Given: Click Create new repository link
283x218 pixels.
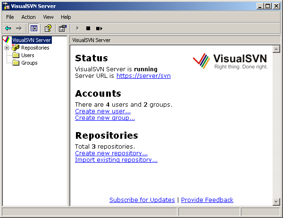Looking at the screenshot, I should pyautogui.click(x=111, y=153).
